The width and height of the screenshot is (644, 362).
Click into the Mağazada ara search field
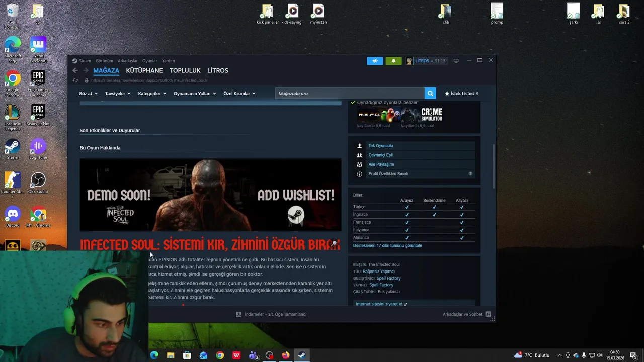pyautogui.click(x=350, y=93)
